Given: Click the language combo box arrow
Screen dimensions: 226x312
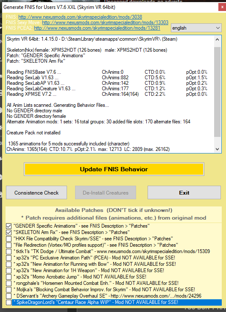Looking at the screenshot, I should tap(218, 28).
